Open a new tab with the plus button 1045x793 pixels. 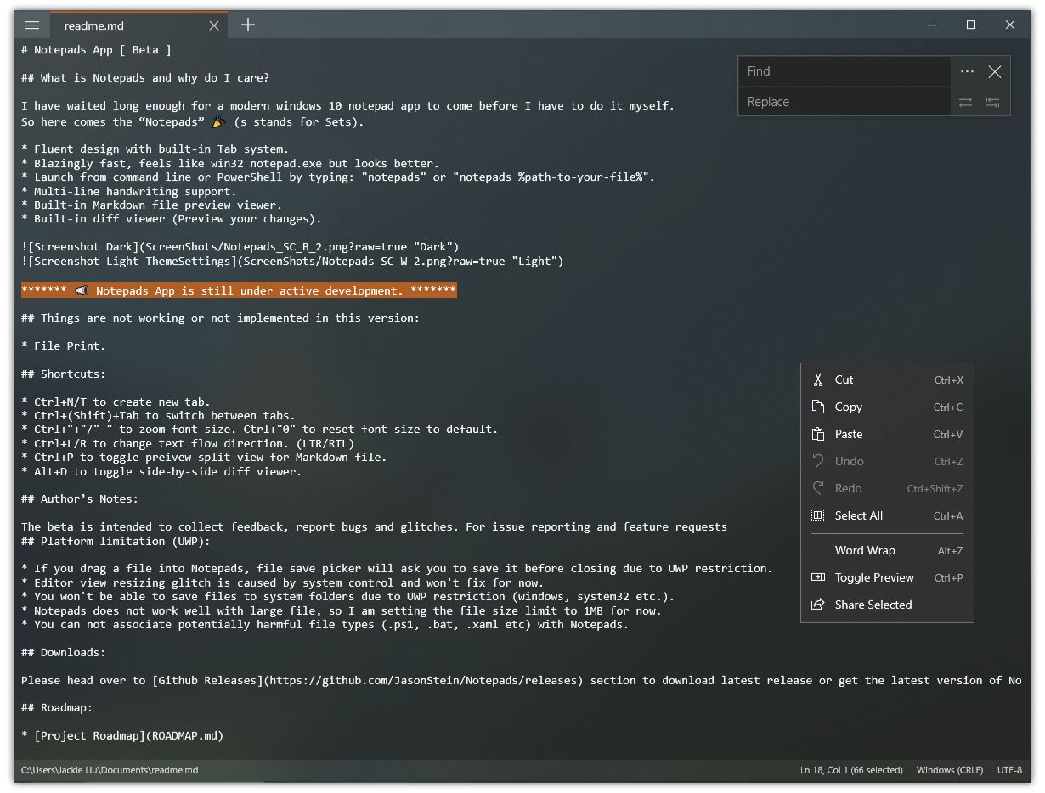tap(247, 25)
